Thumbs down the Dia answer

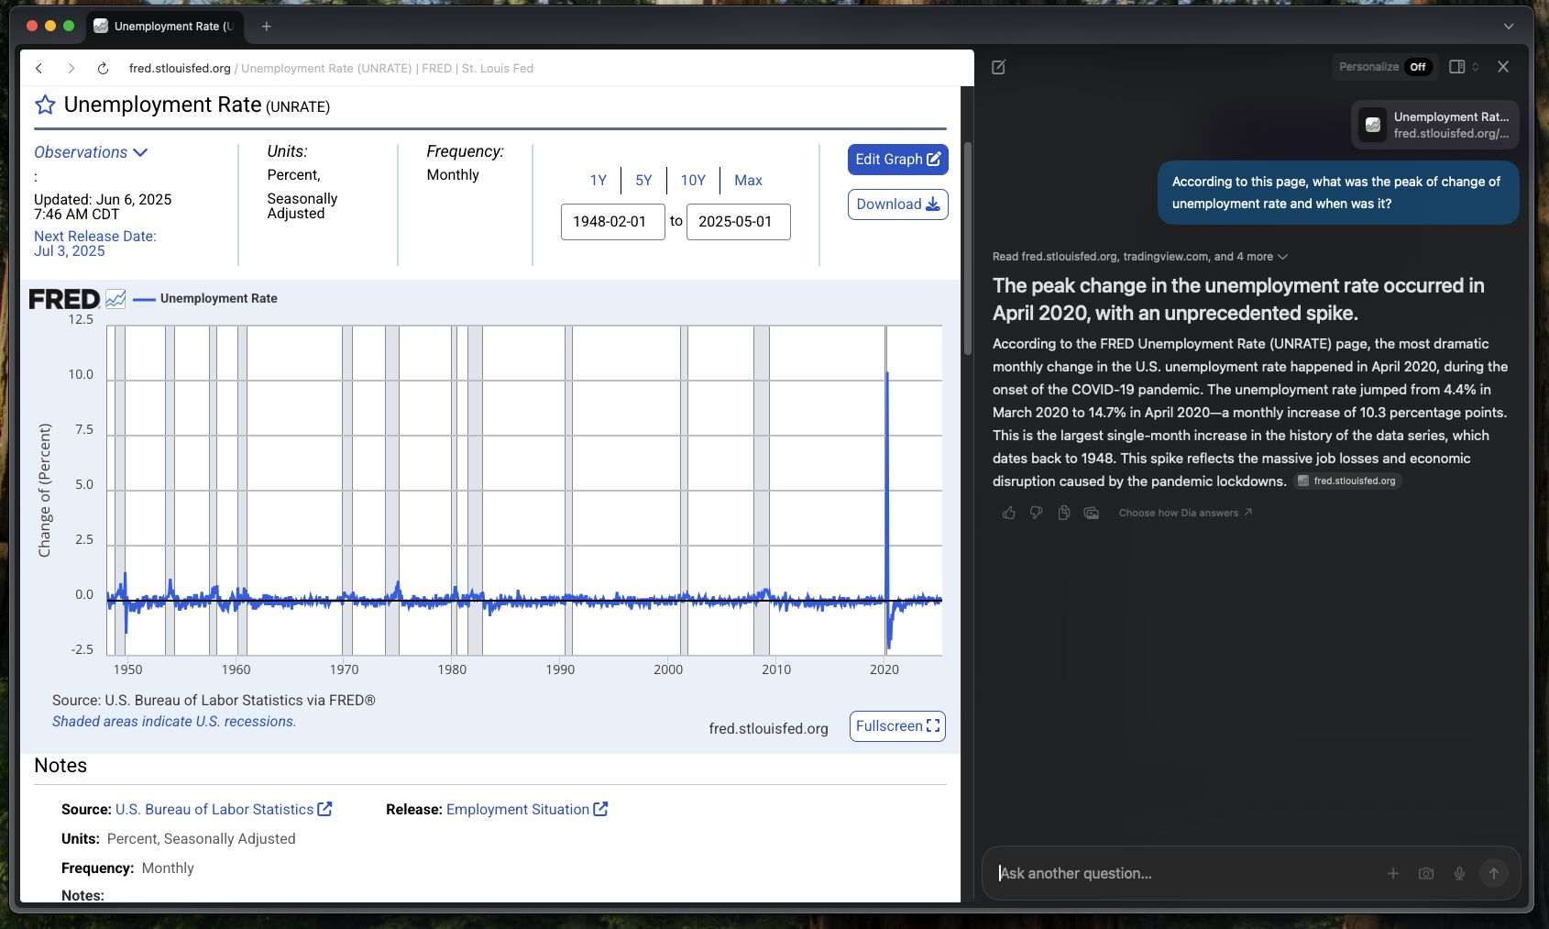pyautogui.click(x=1037, y=513)
